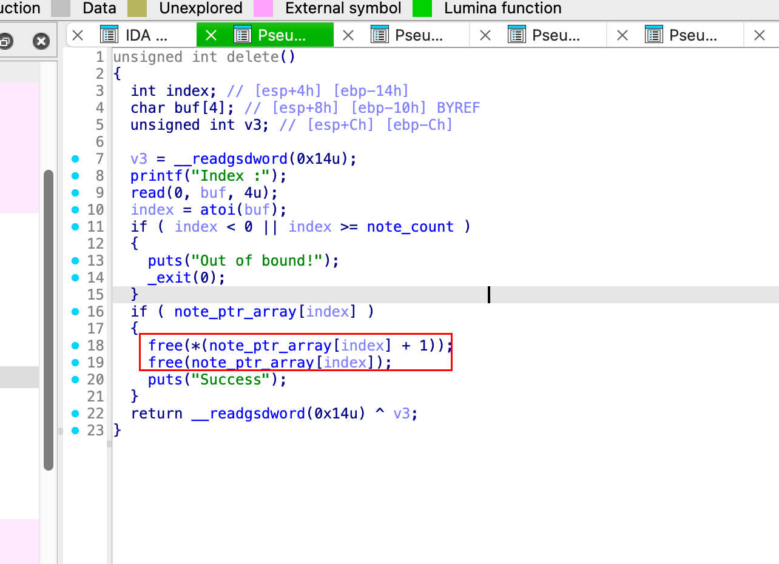The image size is (779, 564).
Task: Close the active Pseudocode tab
Action: coord(211,35)
